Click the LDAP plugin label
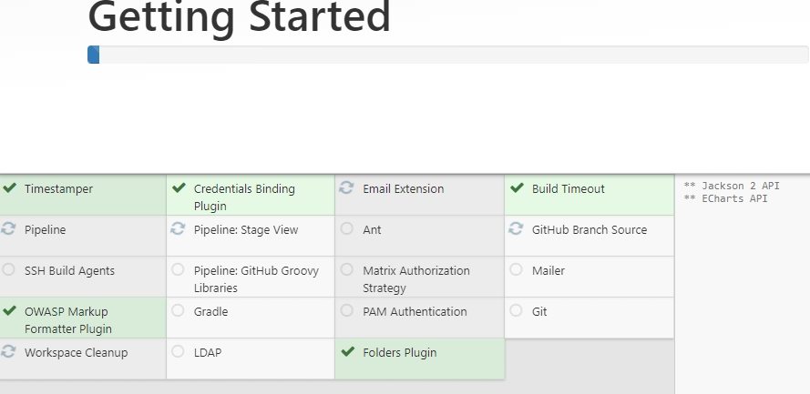 click(x=208, y=353)
